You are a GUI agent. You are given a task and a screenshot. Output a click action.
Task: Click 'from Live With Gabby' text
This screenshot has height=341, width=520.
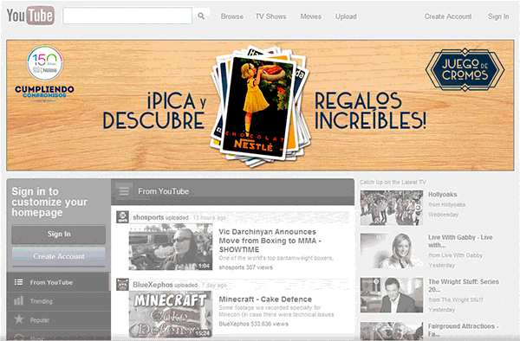click(455, 255)
